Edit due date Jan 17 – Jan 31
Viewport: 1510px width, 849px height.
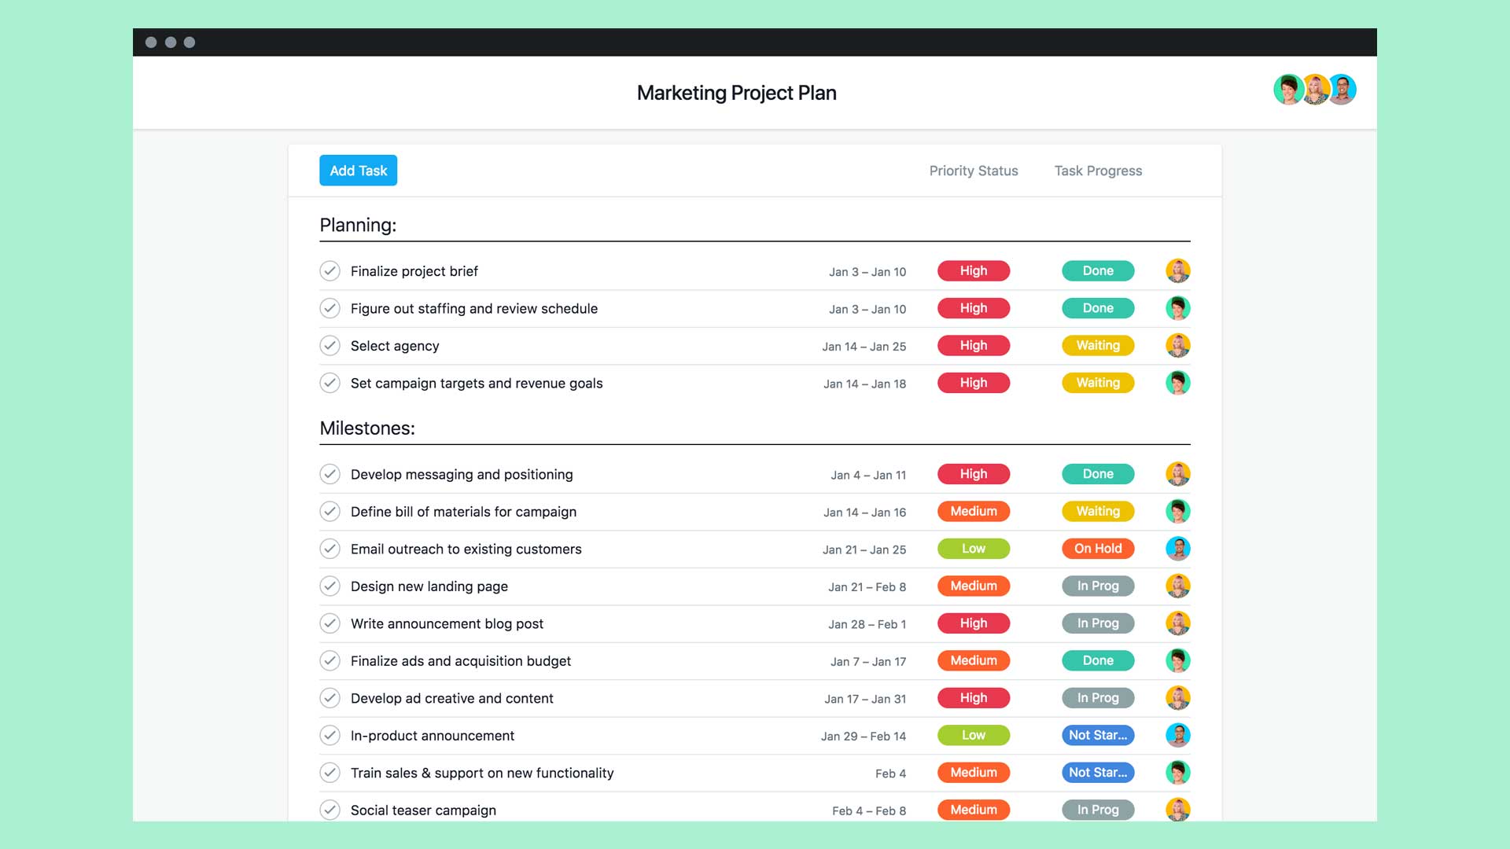(x=865, y=699)
